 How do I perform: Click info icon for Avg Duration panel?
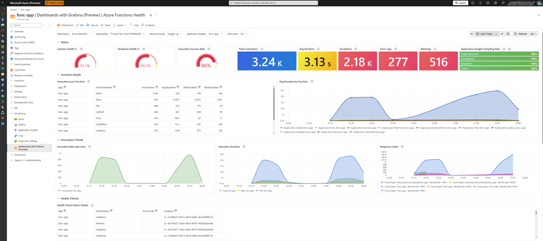pyautogui.click(x=319, y=50)
